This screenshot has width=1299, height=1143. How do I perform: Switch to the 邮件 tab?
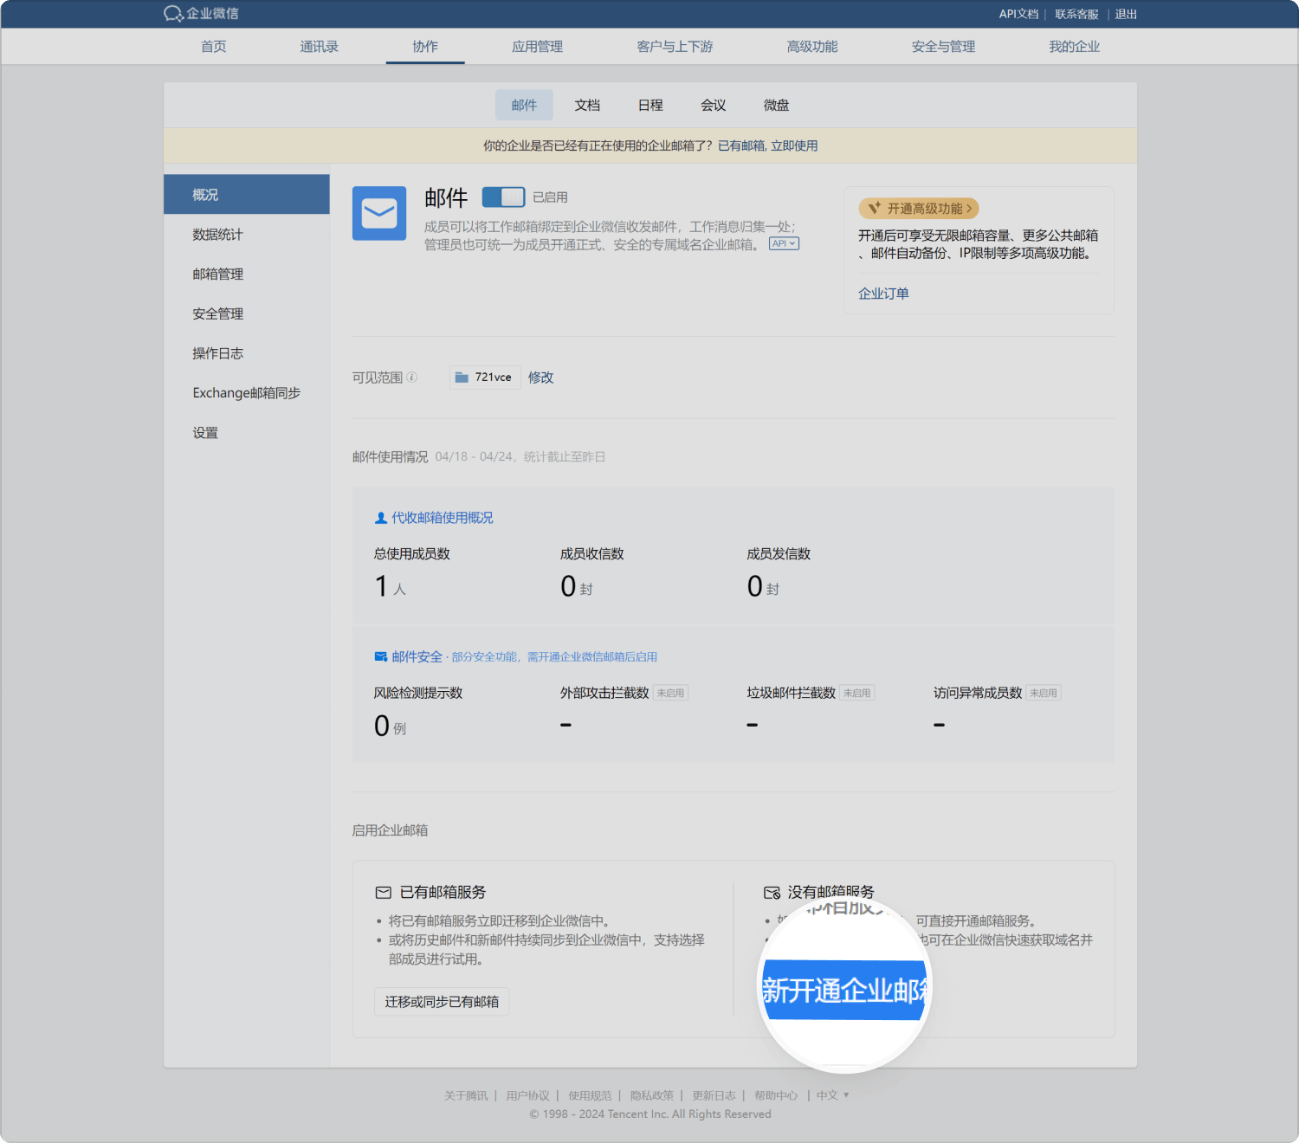pos(524,105)
